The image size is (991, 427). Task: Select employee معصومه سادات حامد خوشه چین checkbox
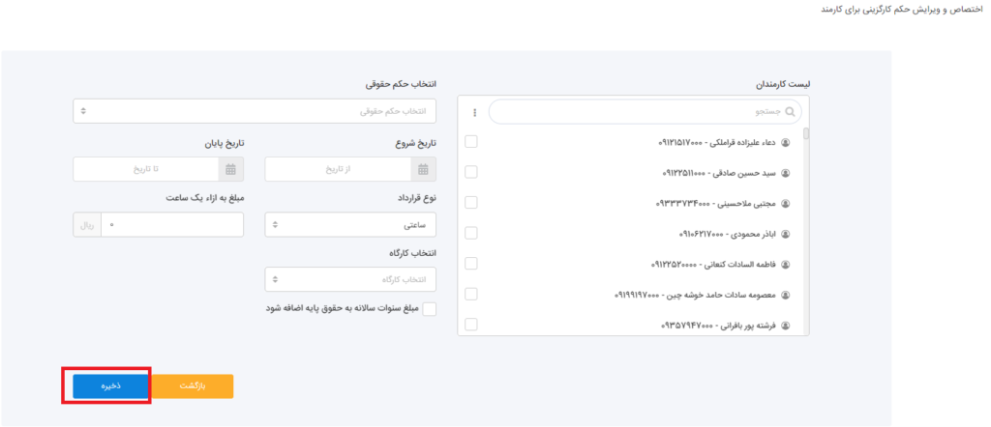471,294
